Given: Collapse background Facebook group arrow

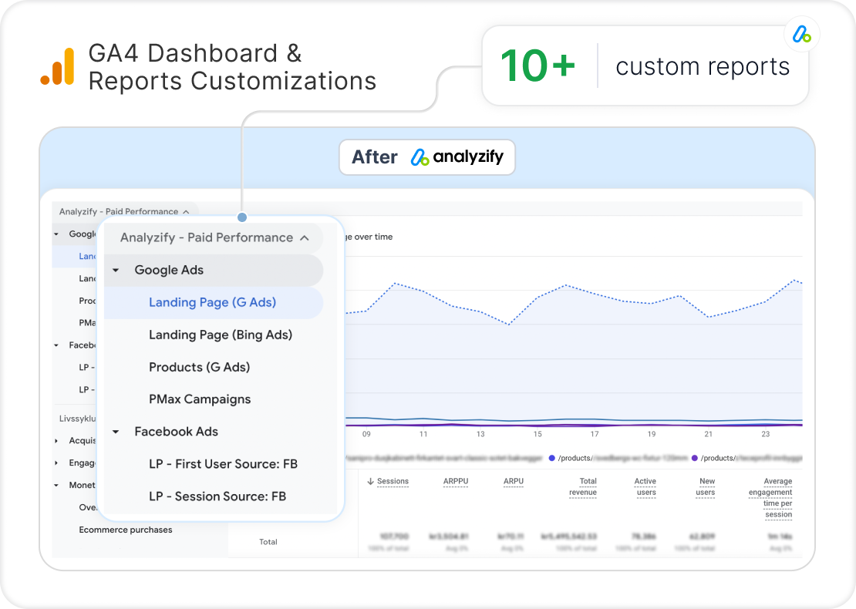Looking at the screenshot, I should tap(56, 345).
